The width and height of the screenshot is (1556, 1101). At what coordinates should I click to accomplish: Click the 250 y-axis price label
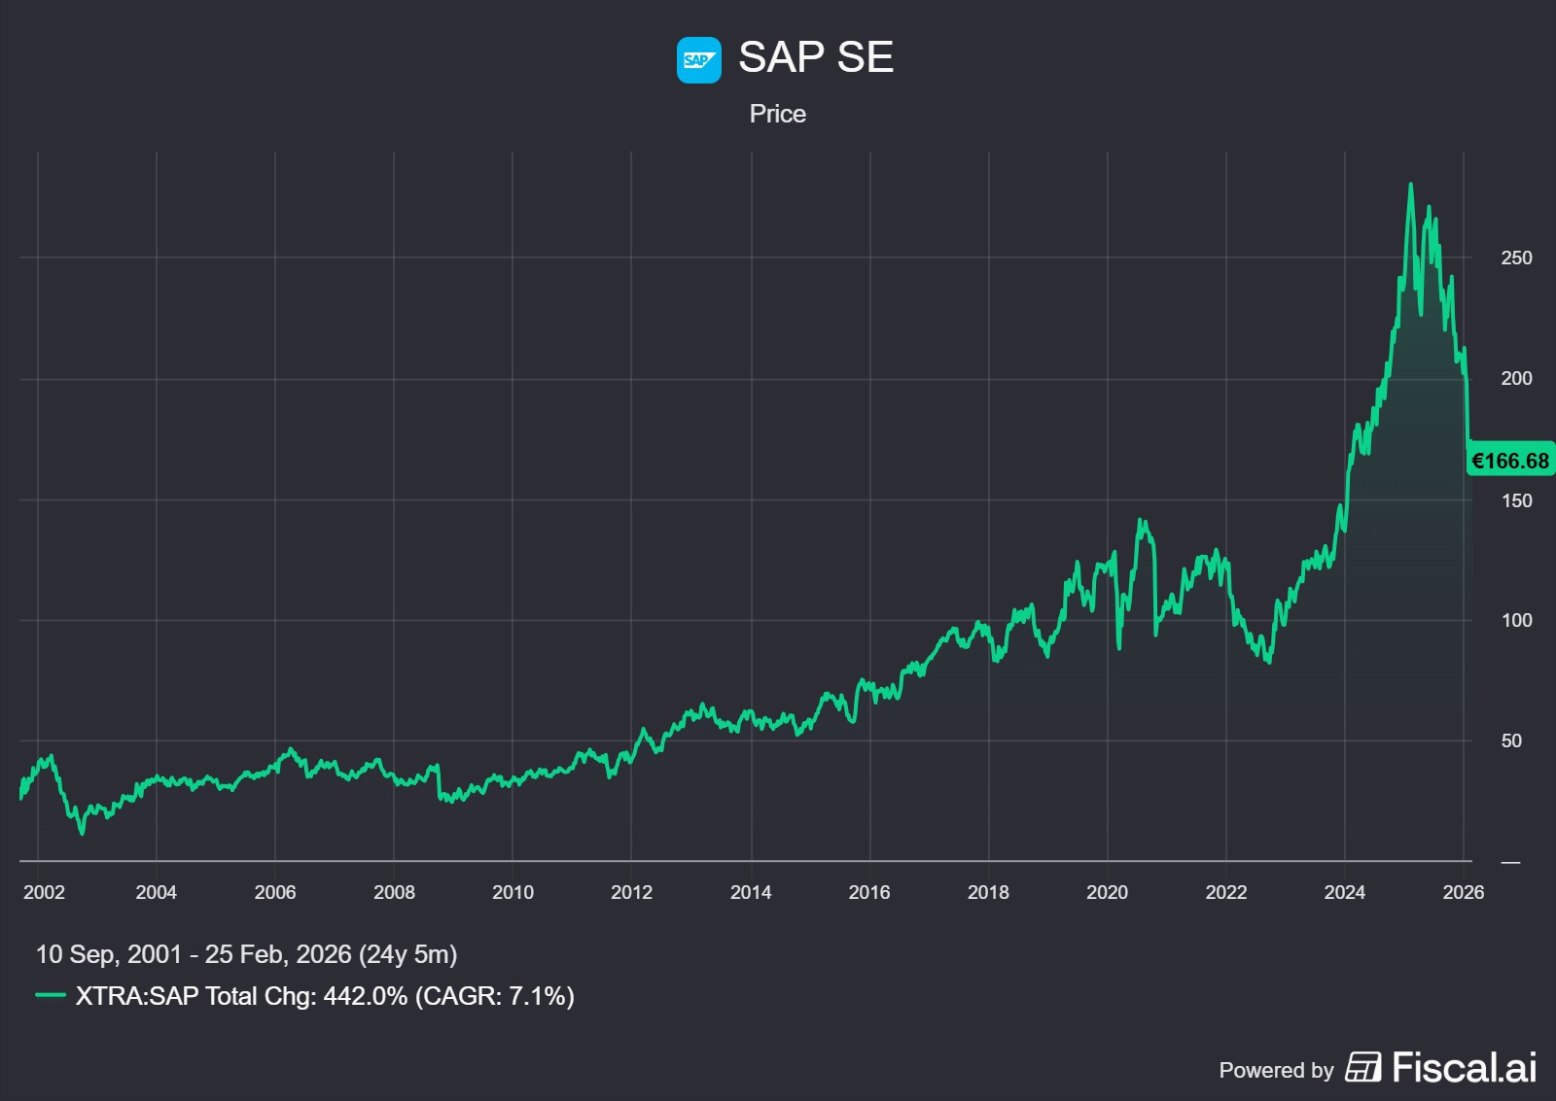coord(1515,258)
